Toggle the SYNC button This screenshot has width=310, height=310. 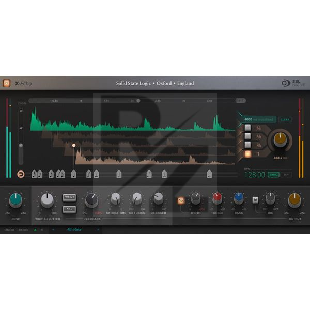pos(273,175)
